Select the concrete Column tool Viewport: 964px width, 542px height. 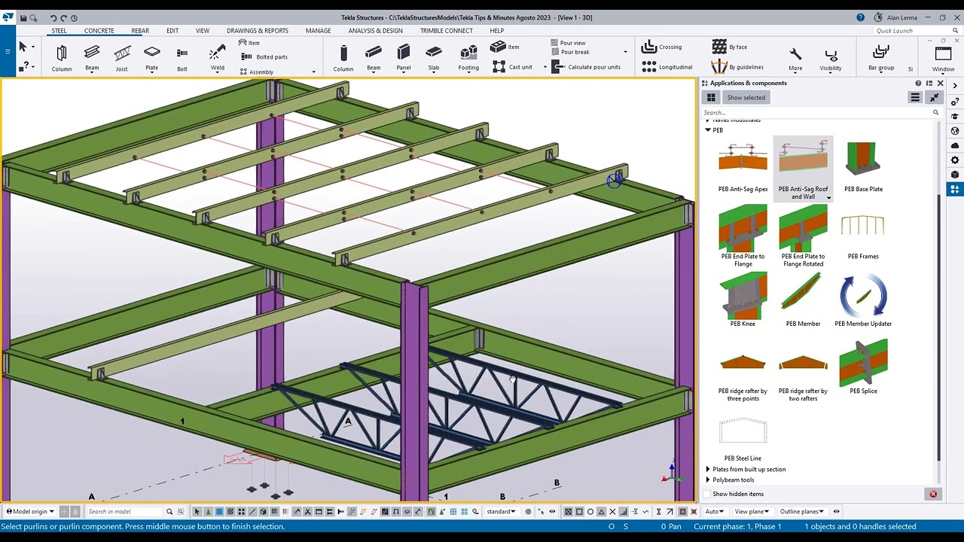point(343,58)
